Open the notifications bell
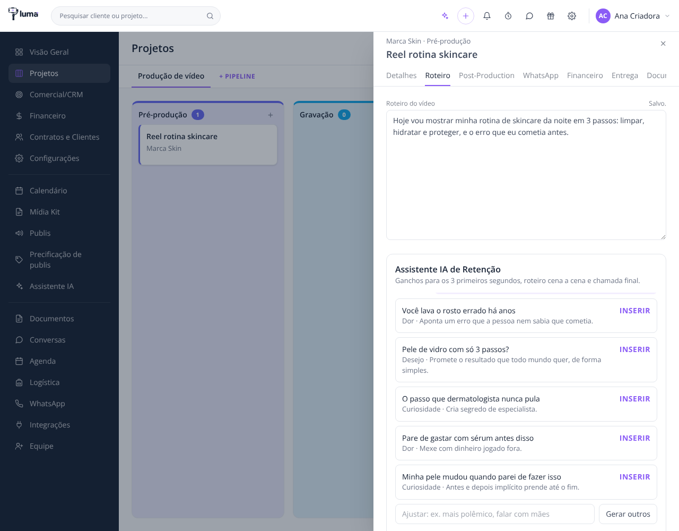Screen dimensions: 679x531 pos(487,16)
